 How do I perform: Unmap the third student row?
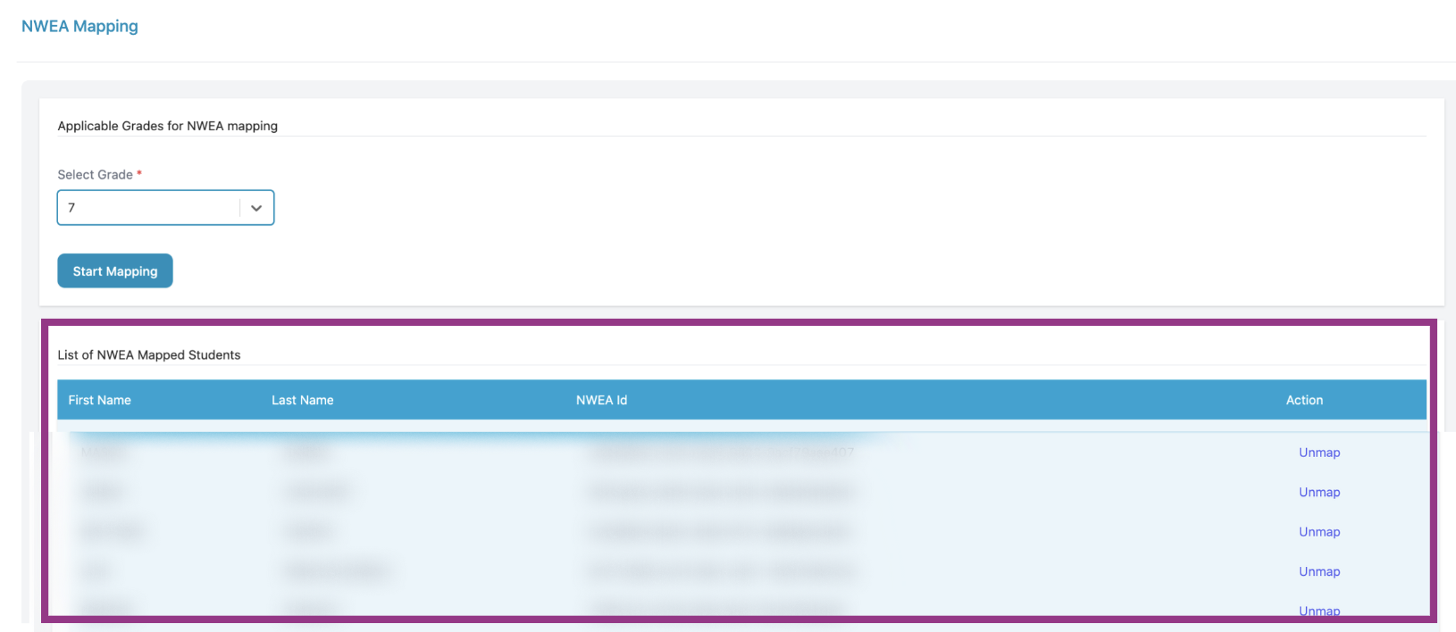pyautogui.click(x=1319, y=532)
